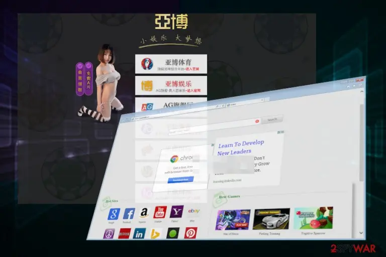Click the scroll down arrow at bottom right
The width and height of the screenshot is (386, 257).
pyautogui.click(x=361, y=232)
